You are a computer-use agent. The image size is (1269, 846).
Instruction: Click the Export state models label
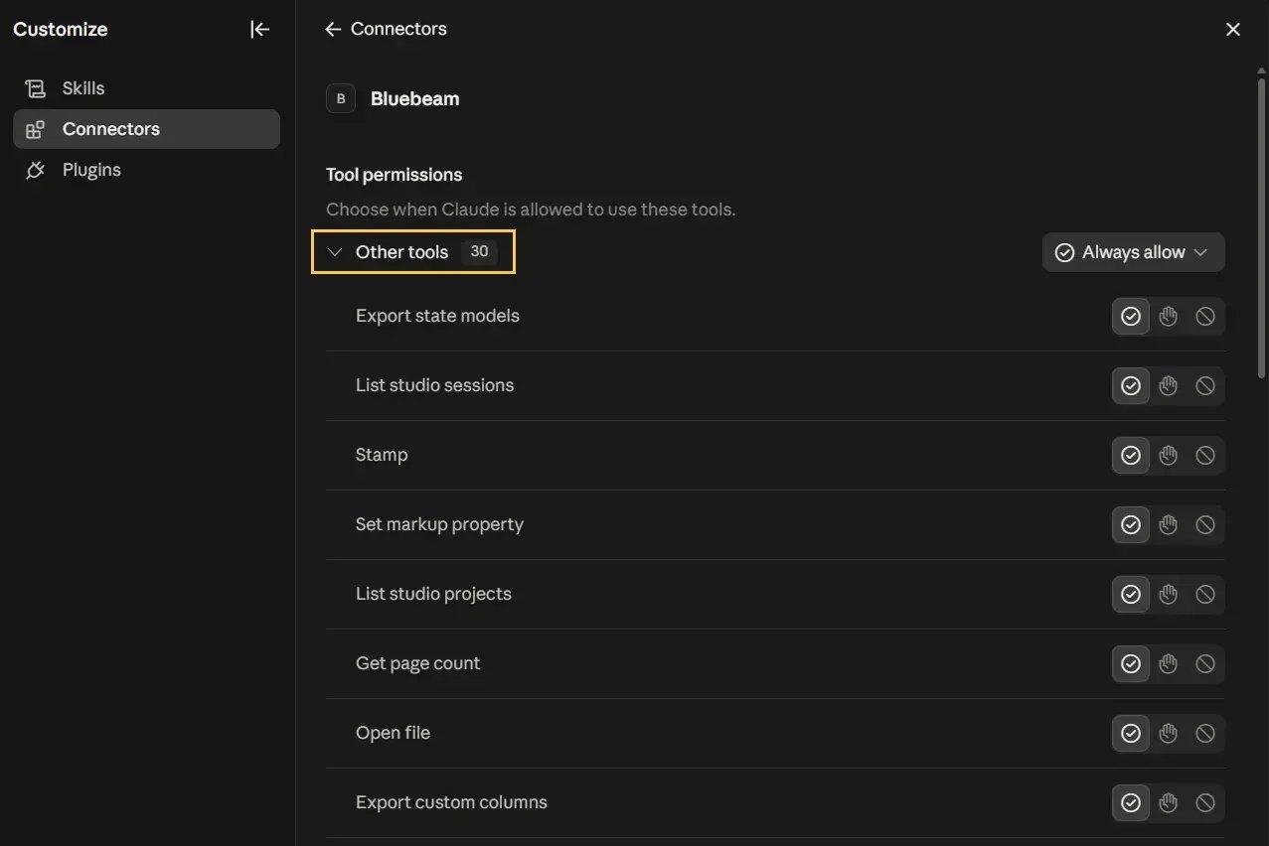(437, 316)
